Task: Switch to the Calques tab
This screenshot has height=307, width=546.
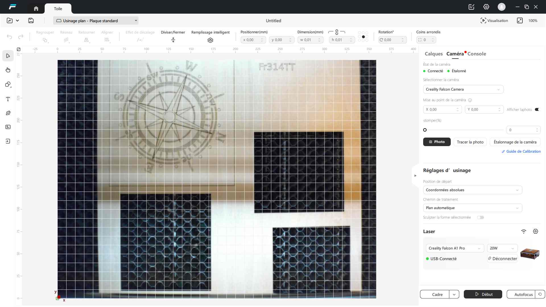Action: tap(434, 54)
